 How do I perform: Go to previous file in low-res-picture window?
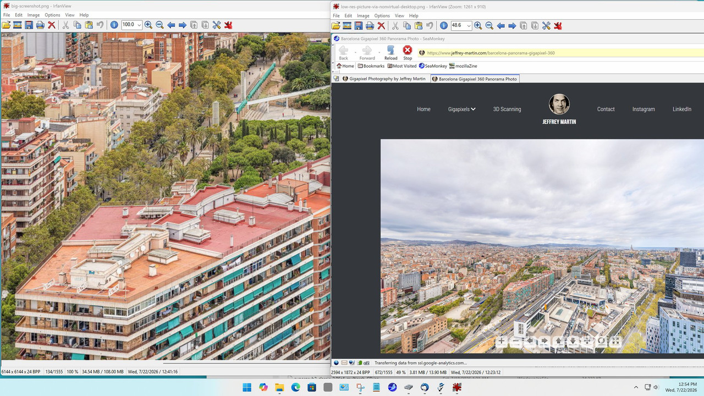click(501, 25)
